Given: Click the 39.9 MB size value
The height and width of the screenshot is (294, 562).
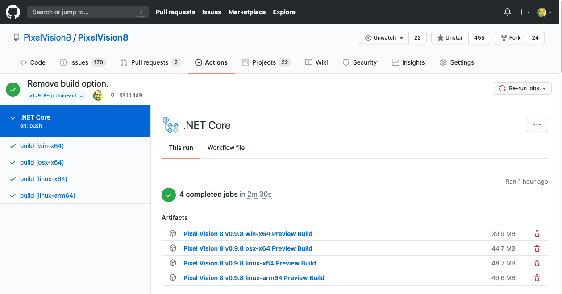Looking at the screenshot, I should (x=504, y=234).
